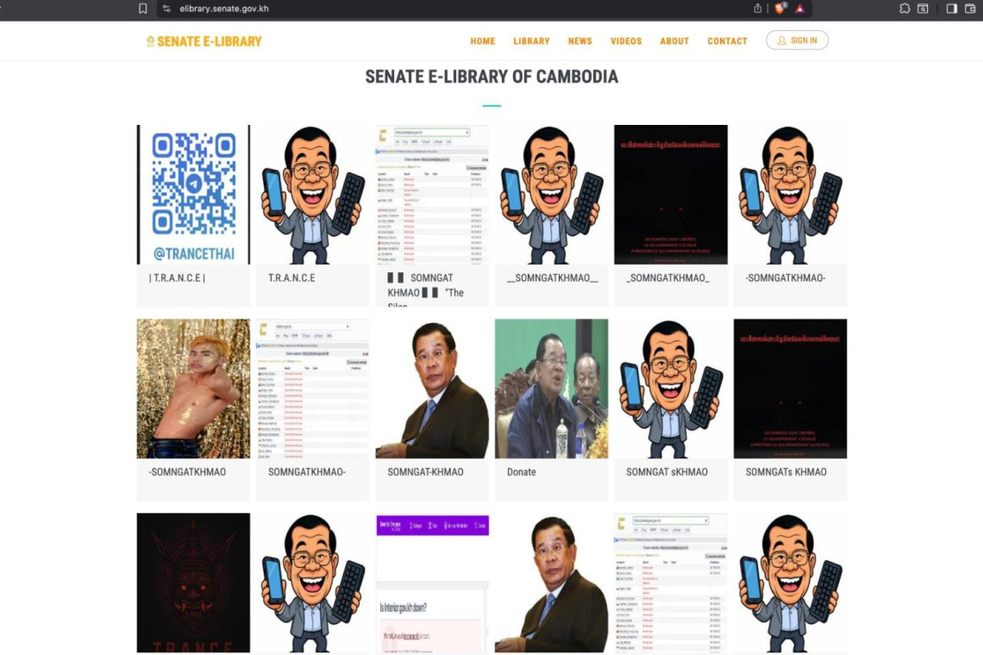Open the Brave wallet icon
Screen dimensions: 983x655
(x=971, y=9)
